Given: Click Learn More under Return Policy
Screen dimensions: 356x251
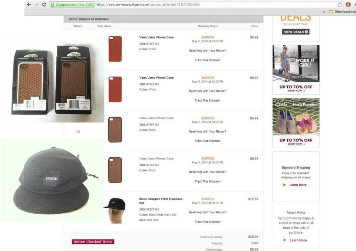Looking at the screenshot, I should pos(298,240).
